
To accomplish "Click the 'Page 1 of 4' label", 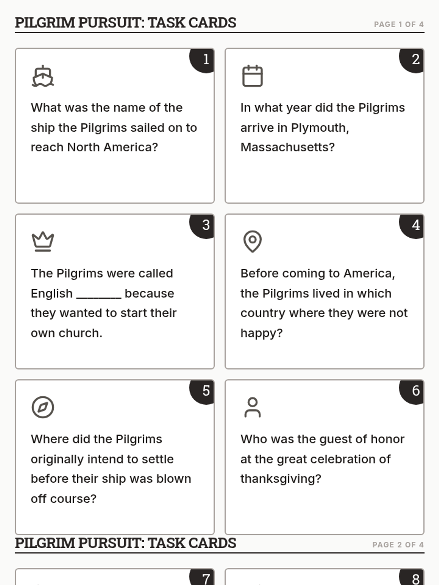I will pyautogui.click(x=399, y=24).
